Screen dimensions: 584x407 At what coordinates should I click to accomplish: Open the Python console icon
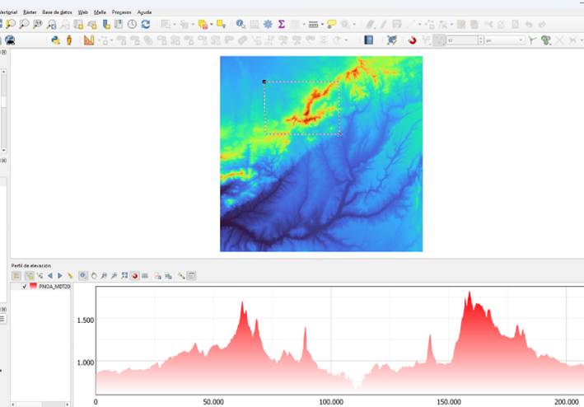point(55,40)
